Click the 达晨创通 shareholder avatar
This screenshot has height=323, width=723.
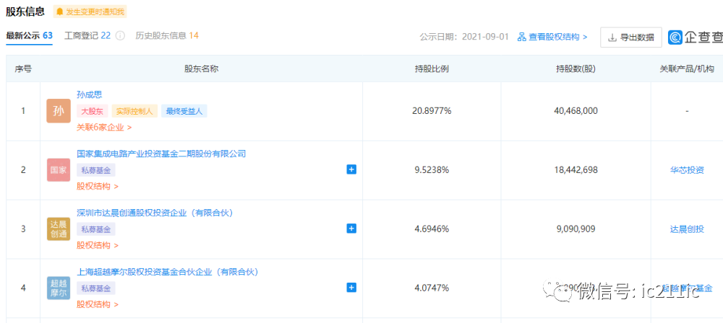click(x=59, y=229)
